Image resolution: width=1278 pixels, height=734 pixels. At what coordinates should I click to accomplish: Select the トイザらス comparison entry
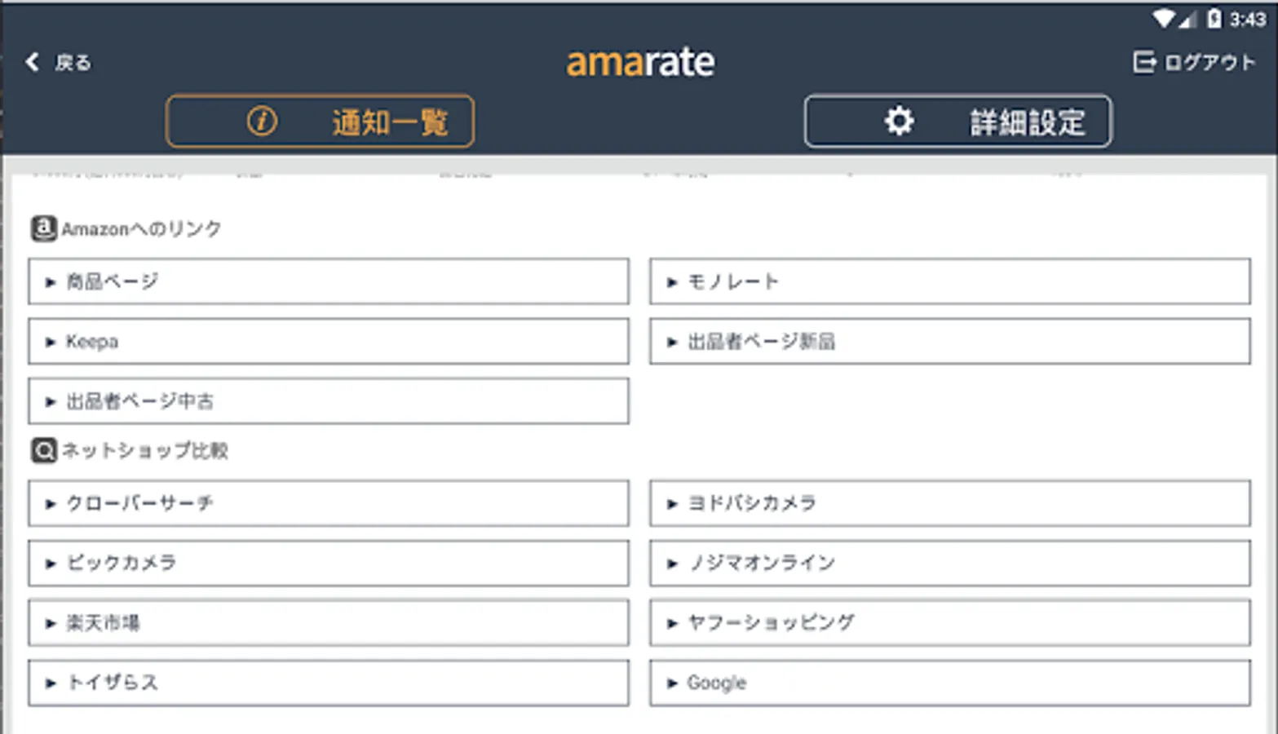(x=326, y=683)
